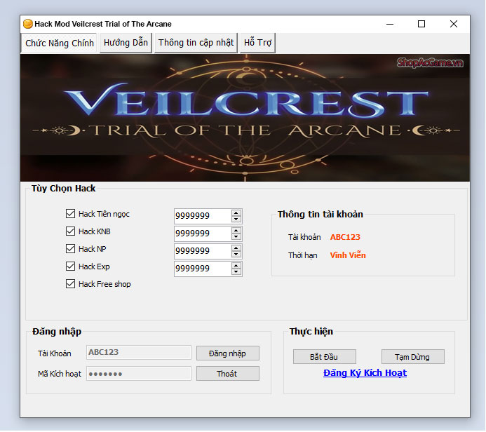Uncheck the Hack Tiên ngọc checkbox
This screenshot has height=432, width=486.
pyautogui.click(x=70, y=213)
